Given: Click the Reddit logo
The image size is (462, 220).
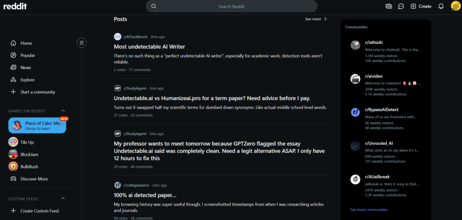Looking at the screenshot, I should [15, 6].
